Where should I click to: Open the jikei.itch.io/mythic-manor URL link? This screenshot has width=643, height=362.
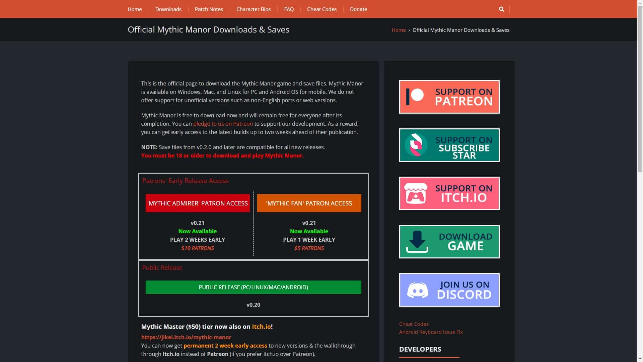coord(186,337)
